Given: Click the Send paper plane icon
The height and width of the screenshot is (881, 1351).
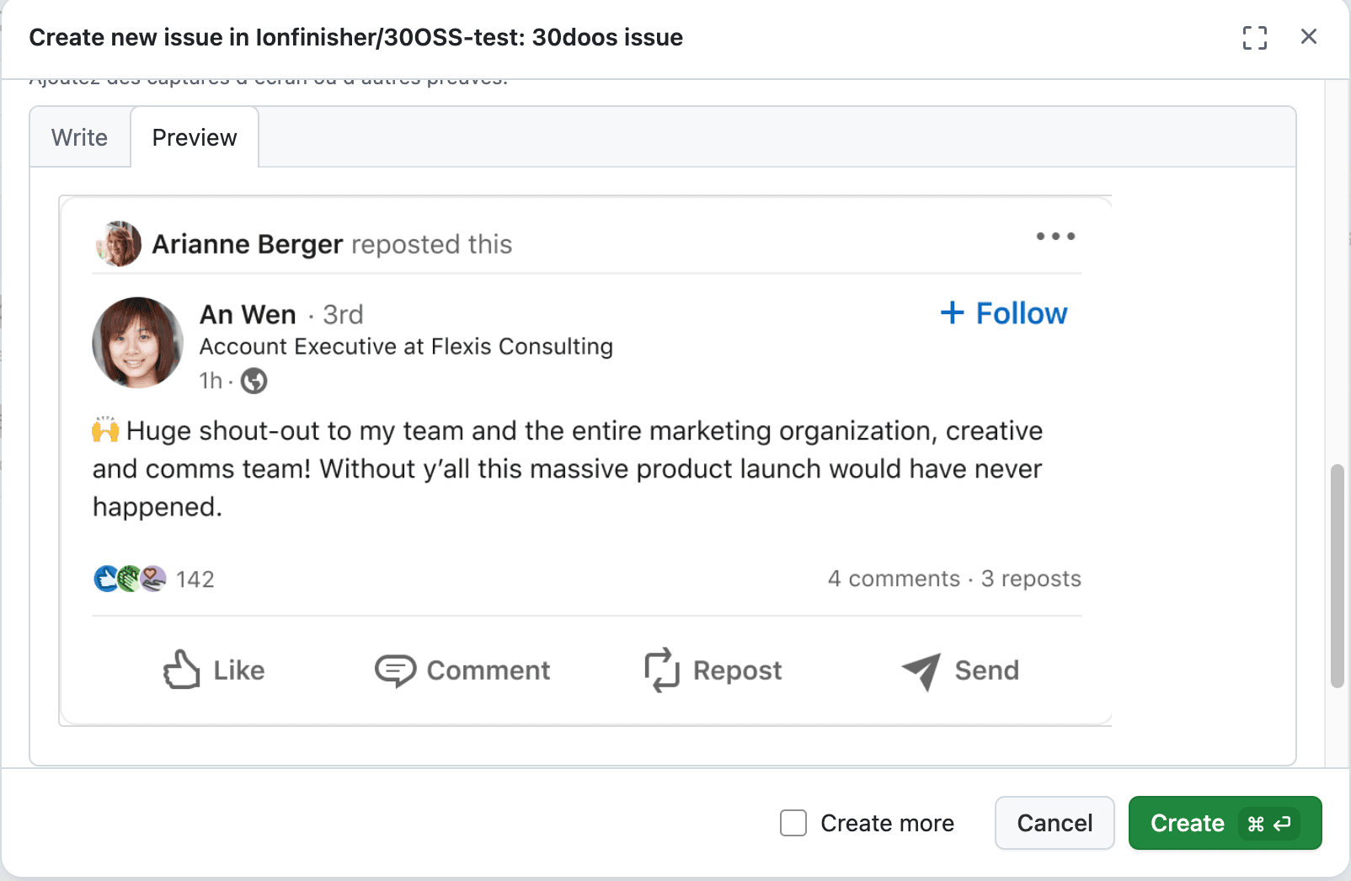Looking at the screenshot, I should pos(921,670).
